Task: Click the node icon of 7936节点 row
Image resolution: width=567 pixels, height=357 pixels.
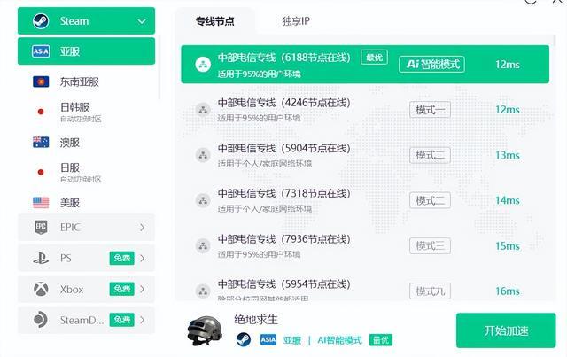Action: [203, 246]
